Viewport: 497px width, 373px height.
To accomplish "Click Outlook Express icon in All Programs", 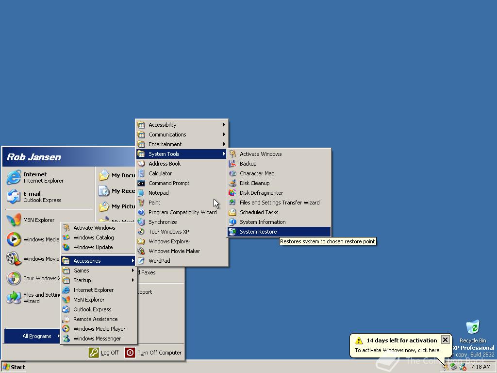I will pos(66,309).
